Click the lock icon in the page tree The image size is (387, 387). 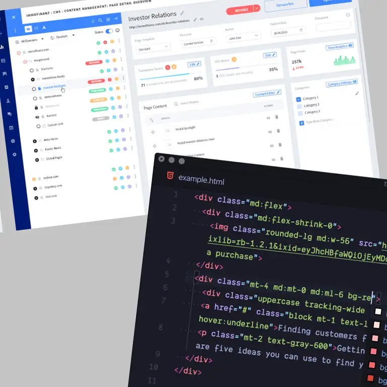[36, 108]
